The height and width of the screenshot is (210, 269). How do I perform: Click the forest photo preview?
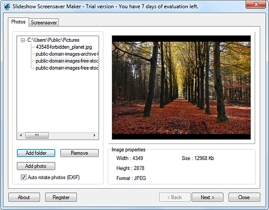[181, 88]
